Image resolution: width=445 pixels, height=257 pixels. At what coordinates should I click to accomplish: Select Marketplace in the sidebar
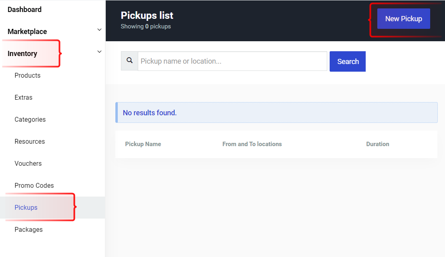[27, 32]
